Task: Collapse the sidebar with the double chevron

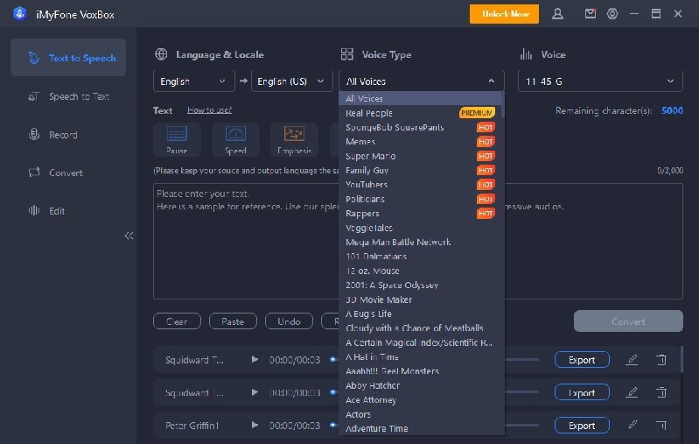Action: click(129, 236)
